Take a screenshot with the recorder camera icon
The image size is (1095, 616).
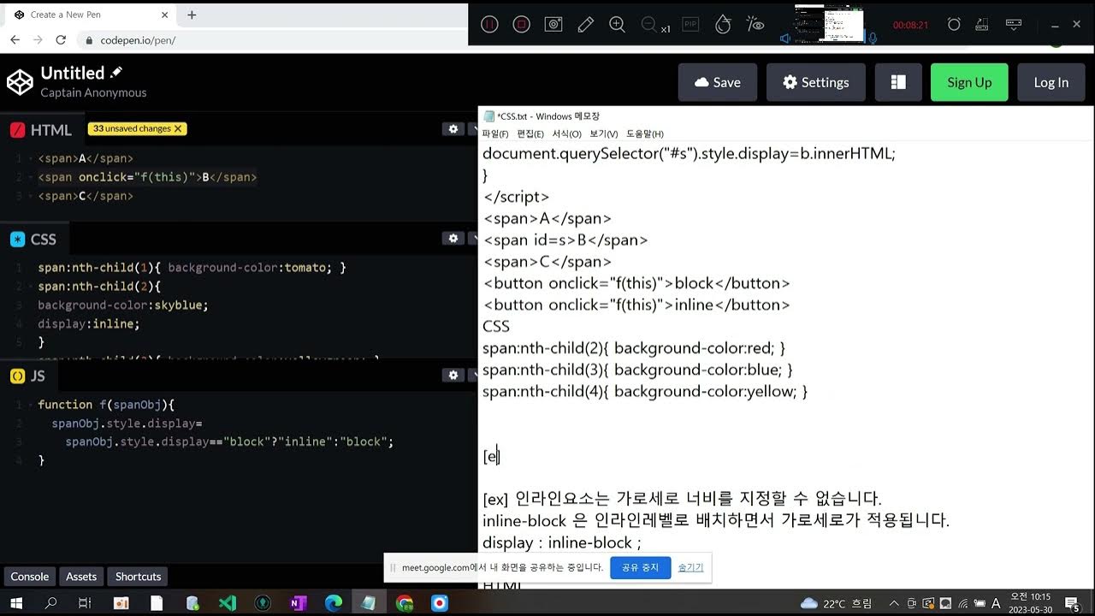pyautogui.click(x=553, y=25)
